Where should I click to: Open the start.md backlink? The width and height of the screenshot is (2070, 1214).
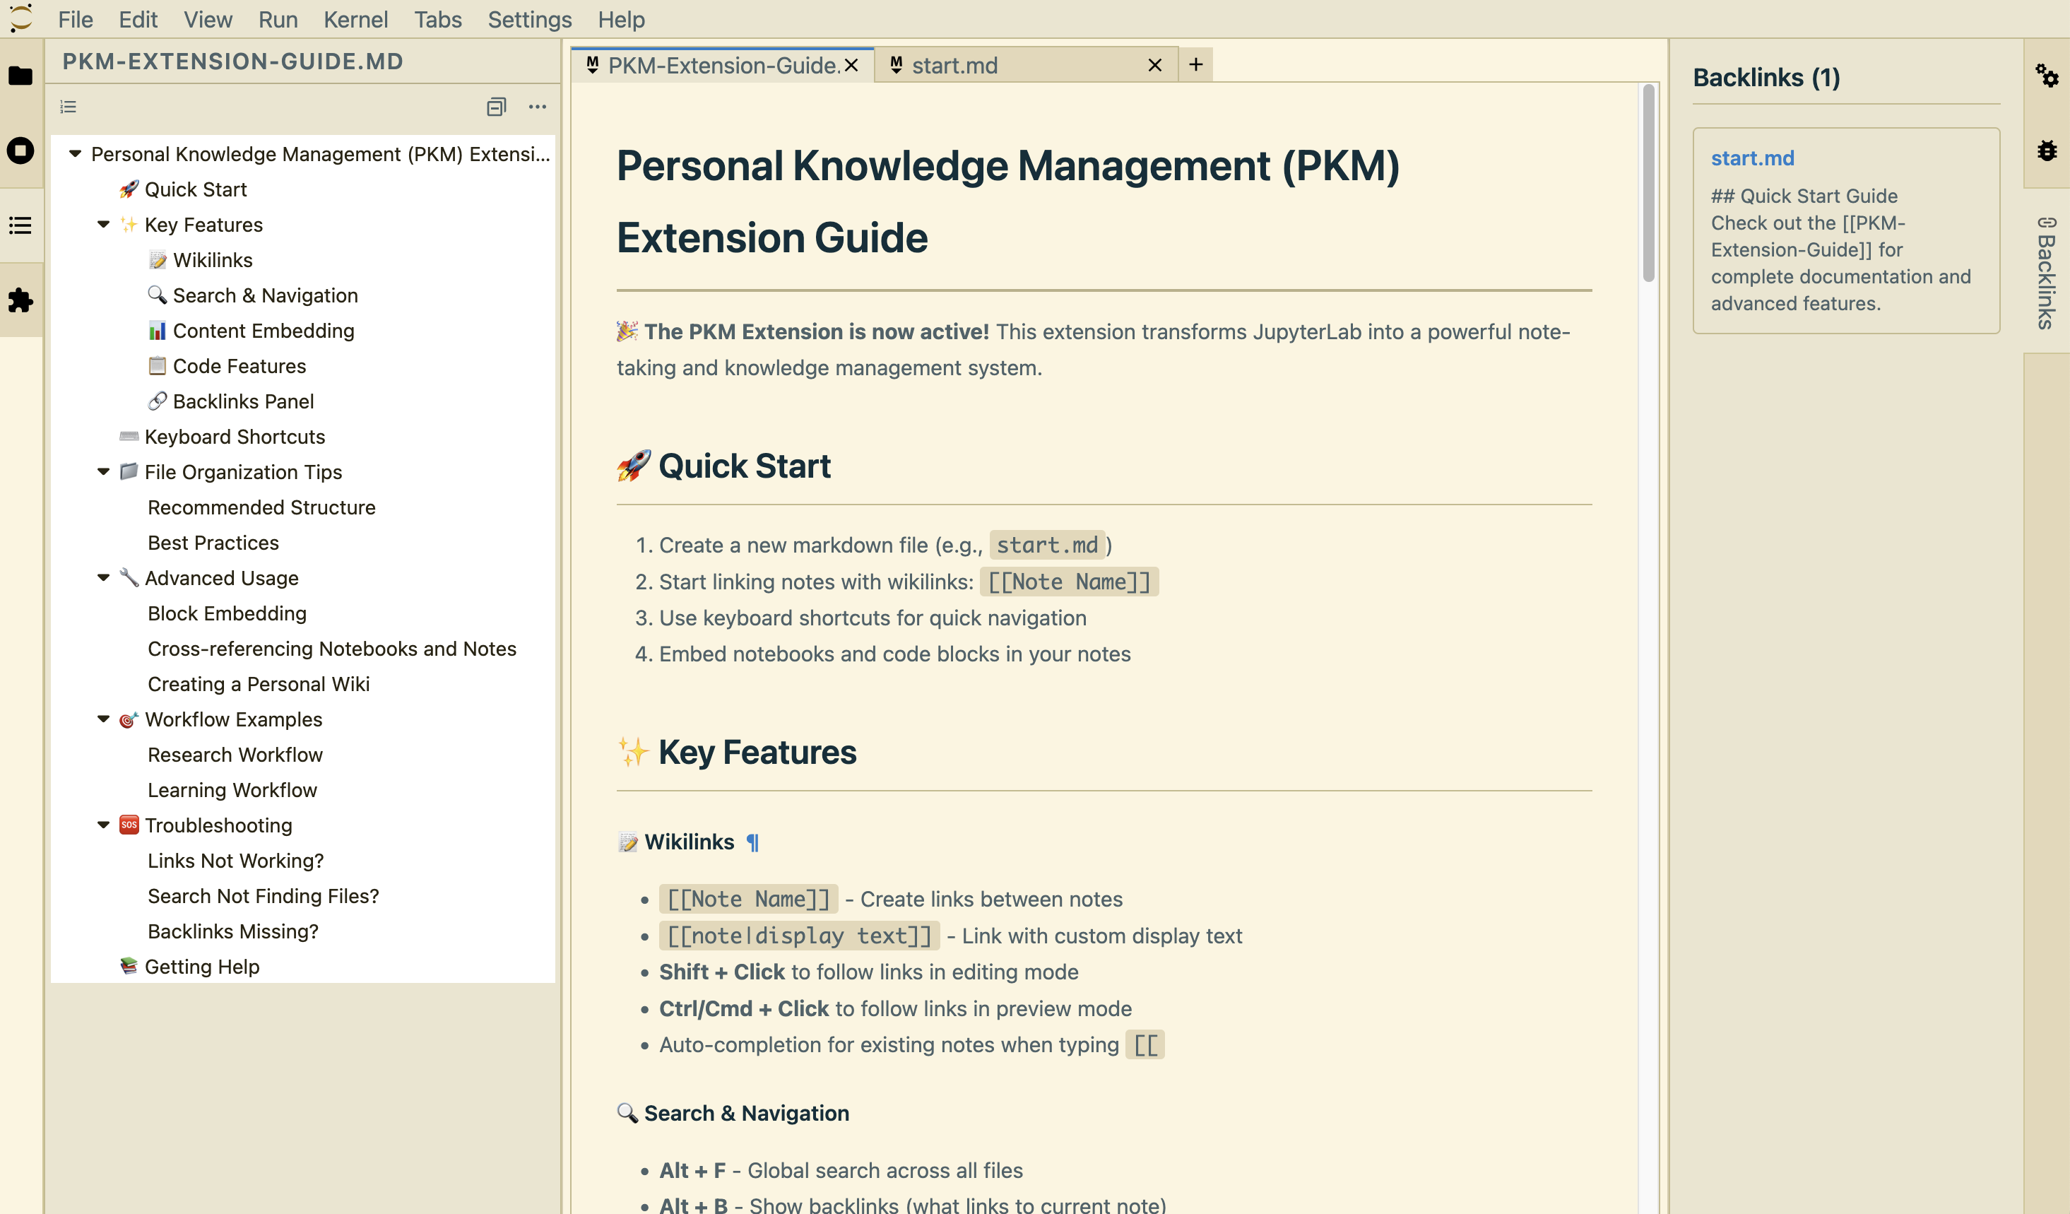1752,158
